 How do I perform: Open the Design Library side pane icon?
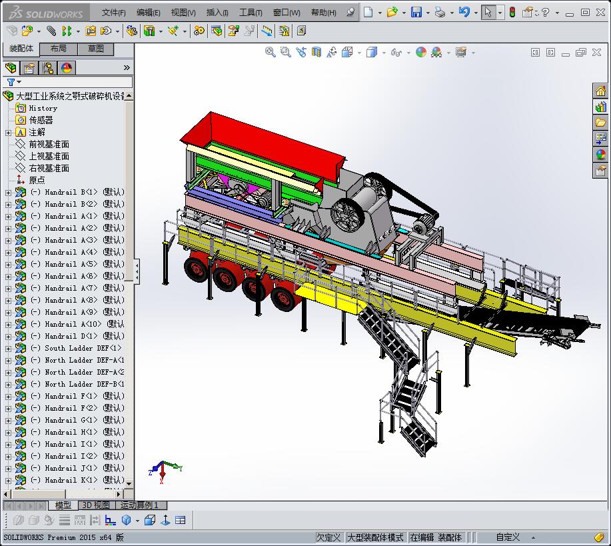click(x=600, y=107)
